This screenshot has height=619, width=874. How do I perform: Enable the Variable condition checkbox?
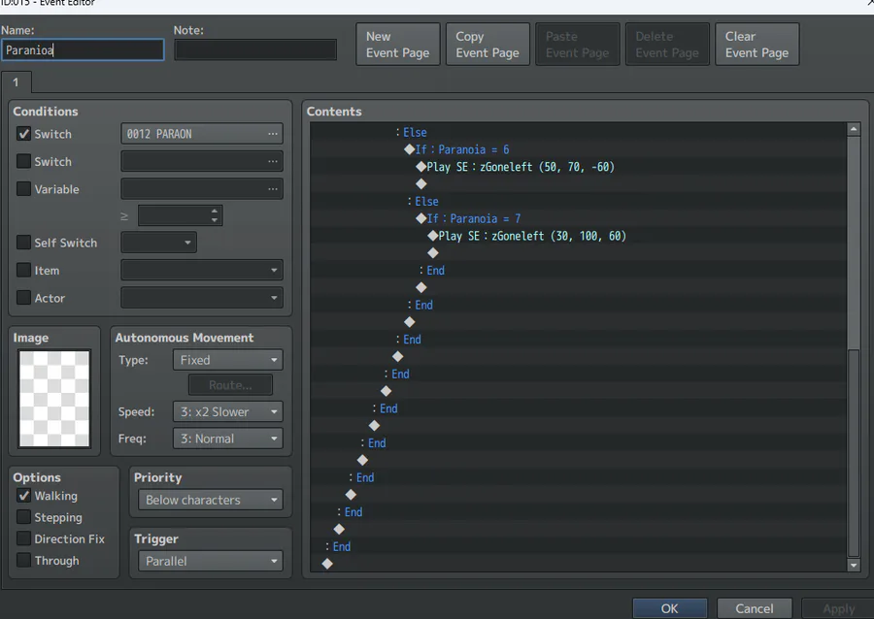(x=23, y=189)
